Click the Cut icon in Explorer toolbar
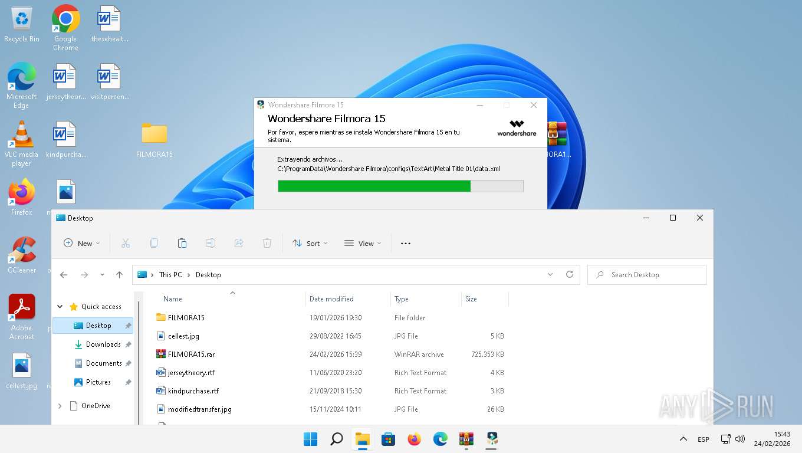 [126, 243]
